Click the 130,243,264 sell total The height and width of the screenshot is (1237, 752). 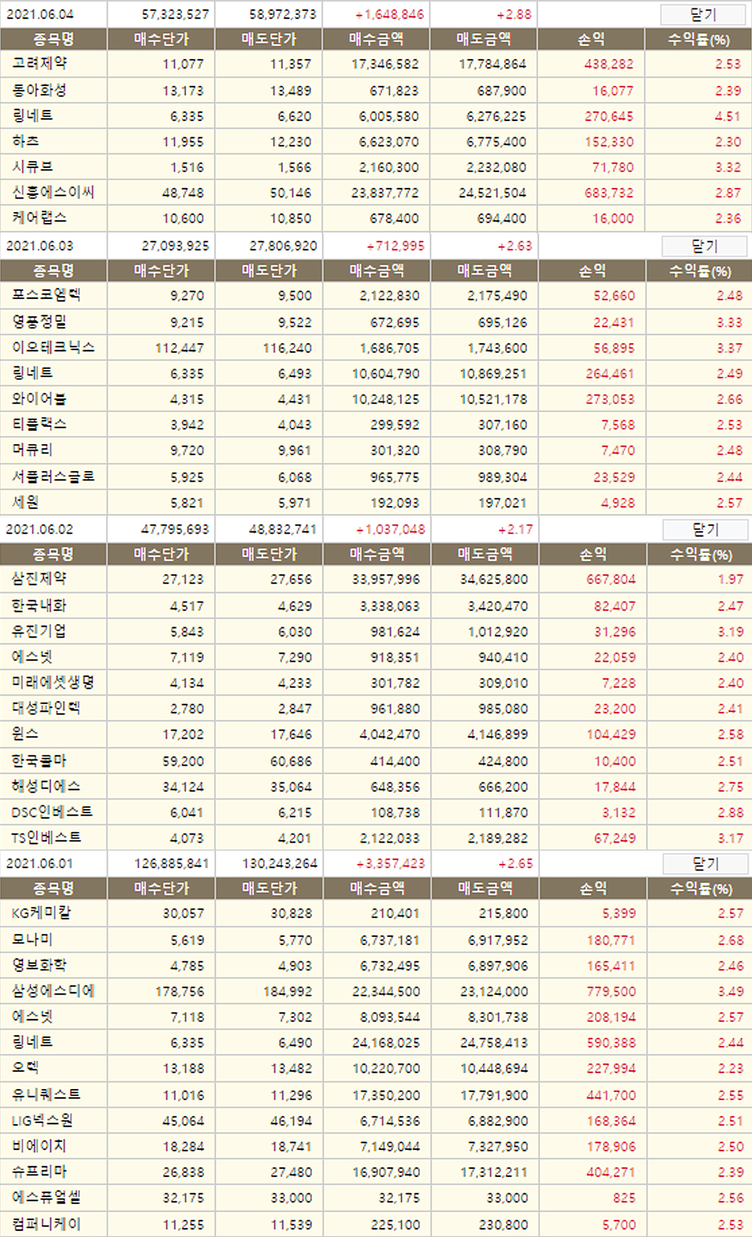[280, 864]
